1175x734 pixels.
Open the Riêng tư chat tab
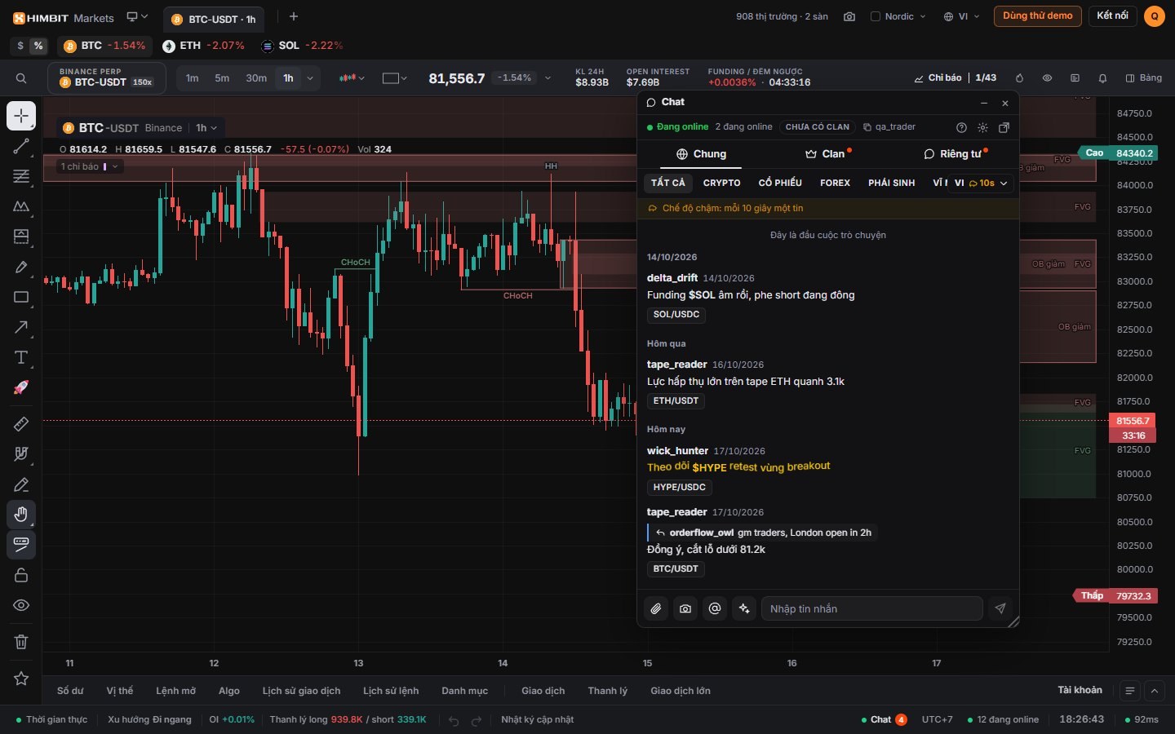pyautogui.click(x=956, y=154)
